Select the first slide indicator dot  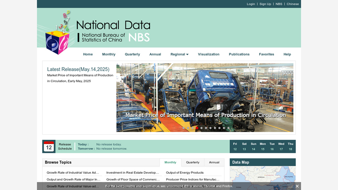[183, 128]
